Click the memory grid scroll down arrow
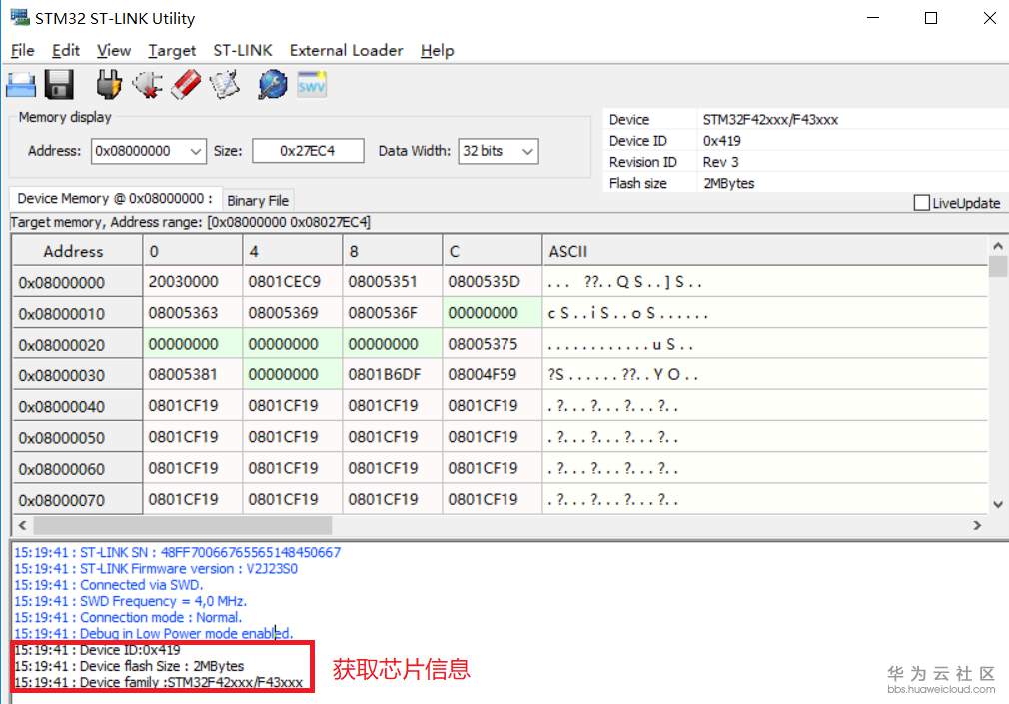The height and width of the screenshot is (704, 1009). 997,505
